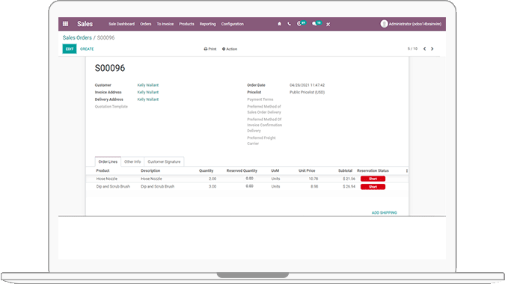505x284 pixels.
Task: Open the apps grid menu icon
Action: (65, 24)
